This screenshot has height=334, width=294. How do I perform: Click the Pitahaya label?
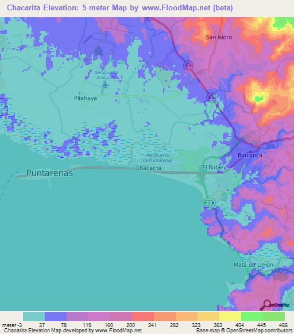click(86, 98)
